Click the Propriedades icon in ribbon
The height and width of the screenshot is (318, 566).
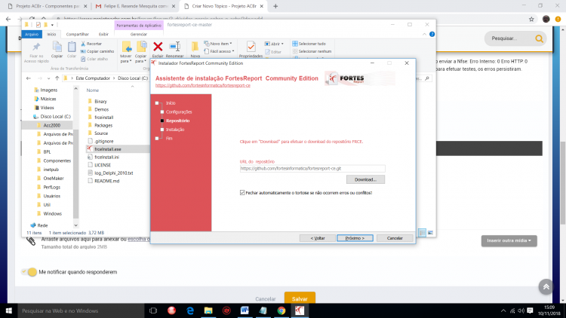(x=251, y=47)
